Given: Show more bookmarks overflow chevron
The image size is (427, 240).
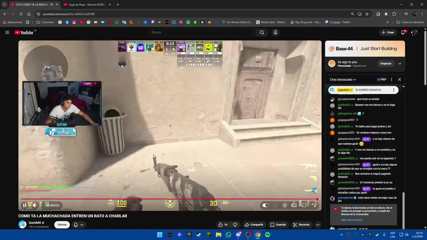Looking at the screenshot, I should pos(387,22).
